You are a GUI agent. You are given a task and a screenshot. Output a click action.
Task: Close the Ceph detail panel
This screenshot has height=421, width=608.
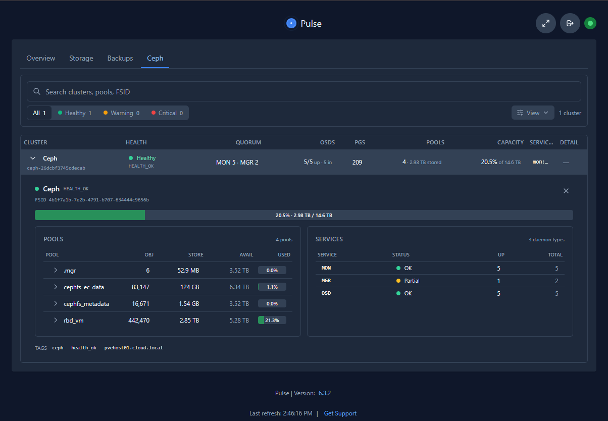(x=566, y=191)
